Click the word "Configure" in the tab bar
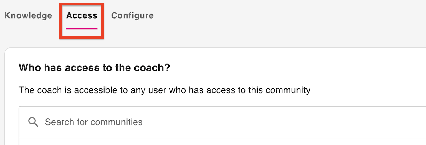 132,15
